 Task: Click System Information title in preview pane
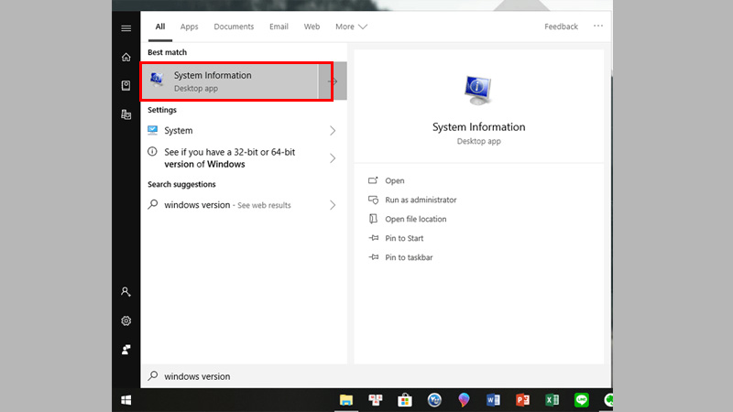coord(478,127)
